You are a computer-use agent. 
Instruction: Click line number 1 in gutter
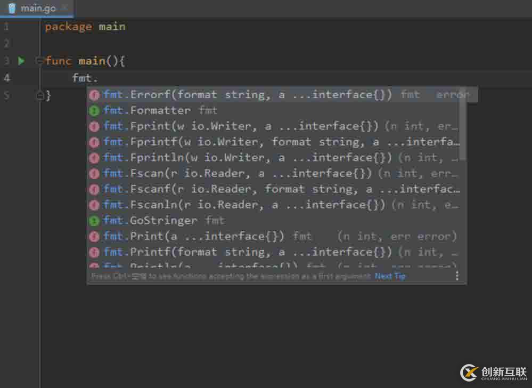tap(6, 27)
